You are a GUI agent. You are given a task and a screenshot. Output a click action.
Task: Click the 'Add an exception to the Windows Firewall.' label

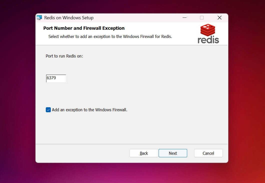[90, 110]
